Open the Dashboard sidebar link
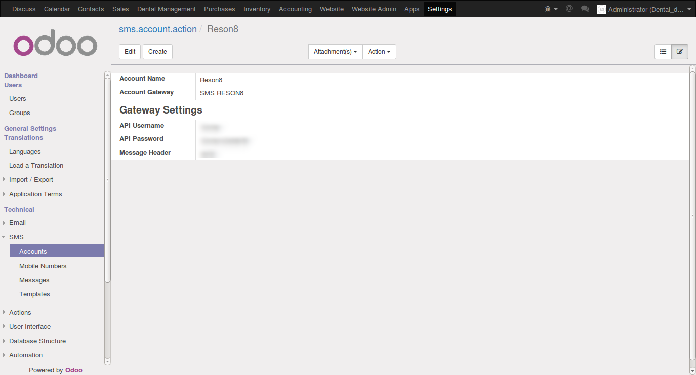Viewport: 696px width, 375px height. pos(21,76)
